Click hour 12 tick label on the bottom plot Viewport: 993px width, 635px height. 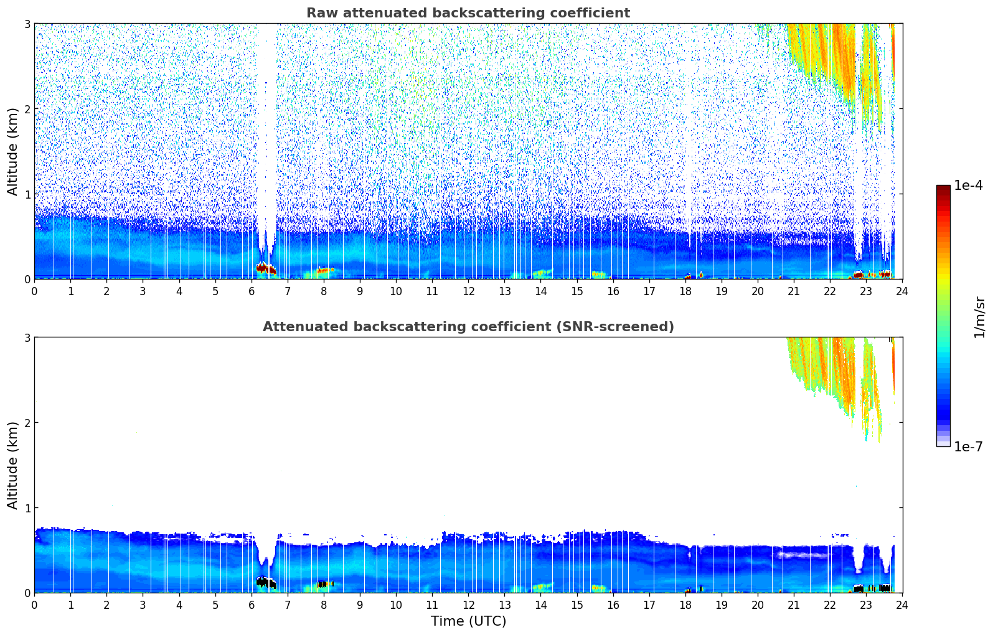[x=468, y=604]
